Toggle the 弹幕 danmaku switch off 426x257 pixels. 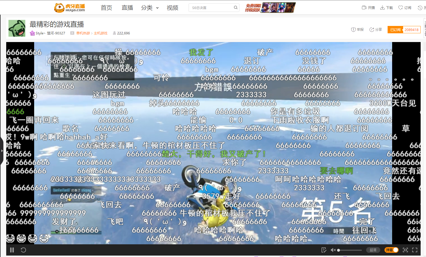[x=392, y=250]
